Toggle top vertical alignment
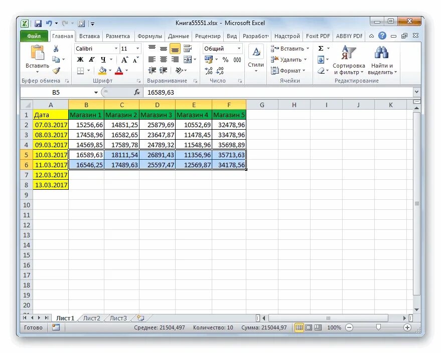 152,49
